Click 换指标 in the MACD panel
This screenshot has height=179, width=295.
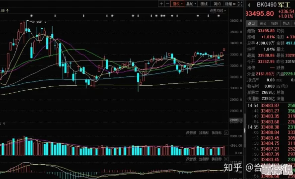[217, 159]
